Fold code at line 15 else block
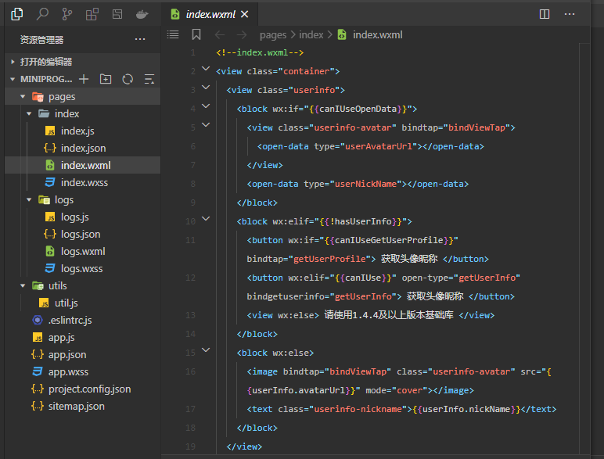Screen dimensions: 604x459 (206, 350)
